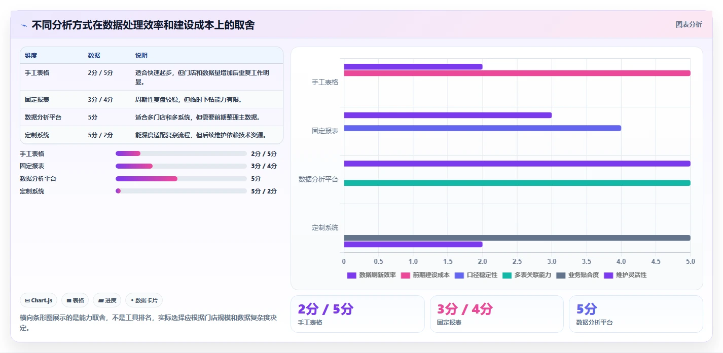Screen dimensions: 723x353
Task: Toggle the 维护灵活性 legend item
Action: pos(625,275)
